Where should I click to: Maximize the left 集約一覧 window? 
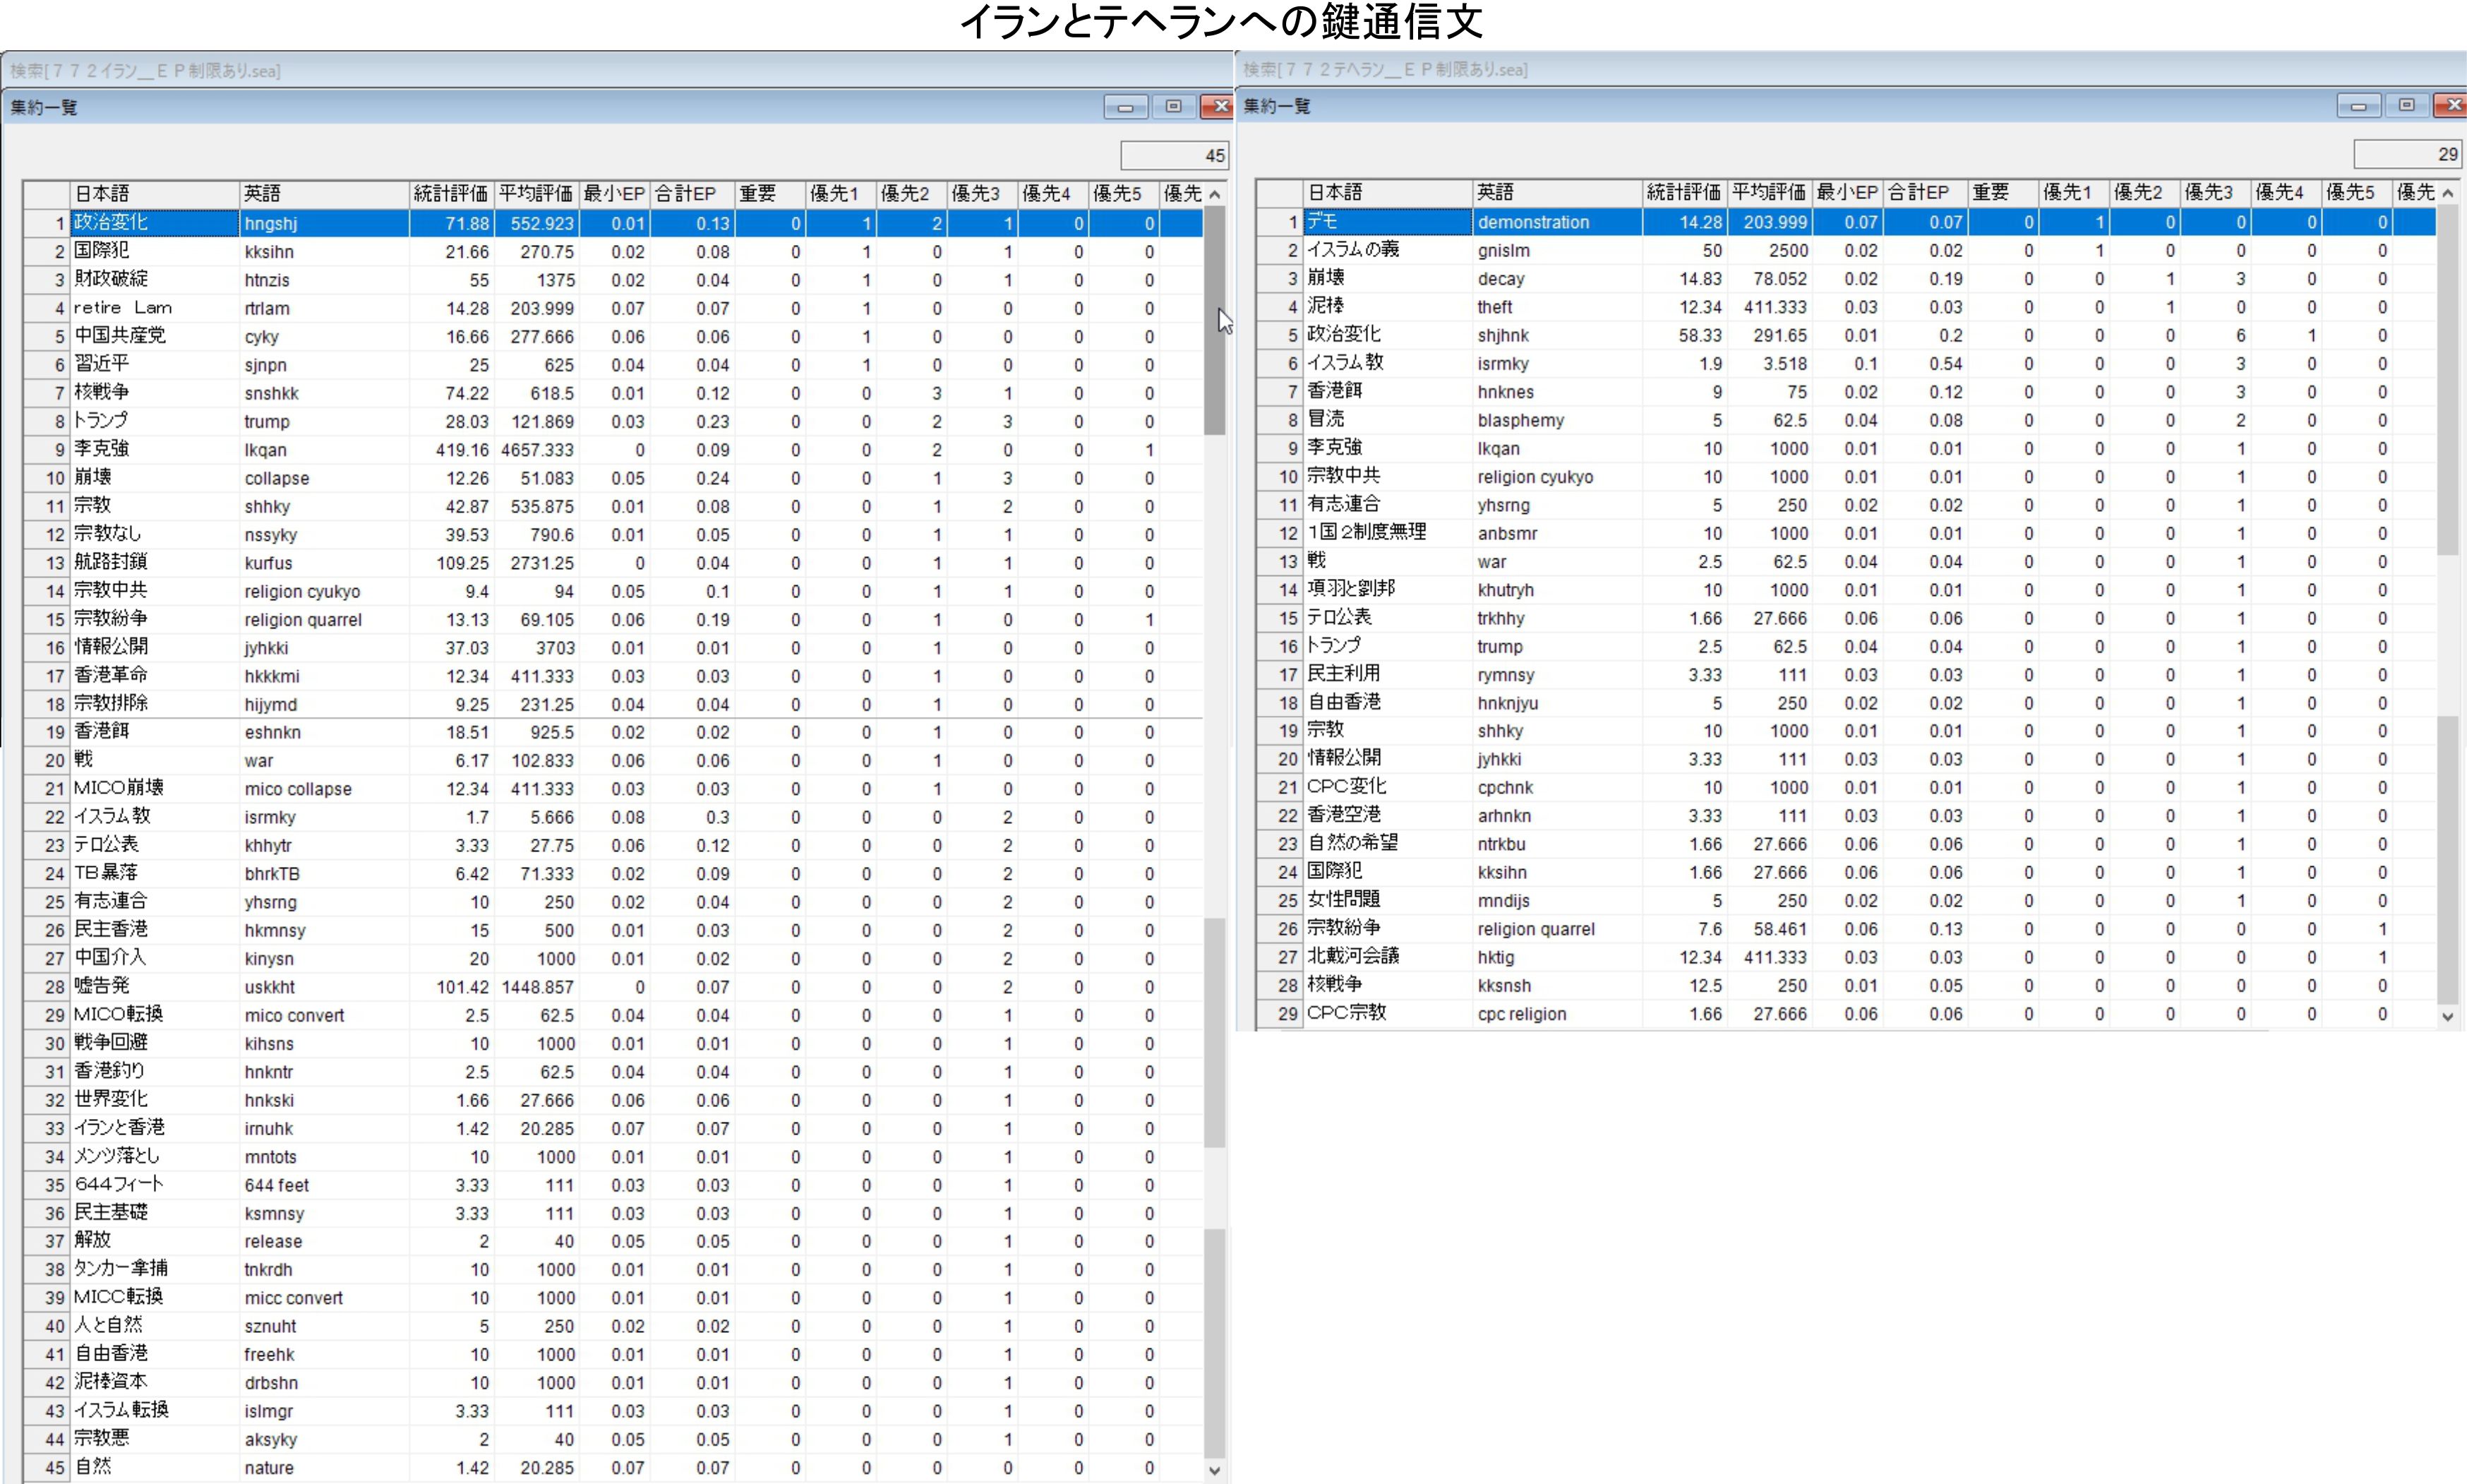coord(1174,107)
